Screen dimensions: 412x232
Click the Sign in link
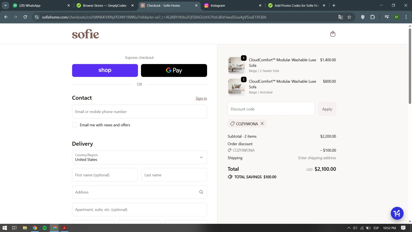(201, 98)
